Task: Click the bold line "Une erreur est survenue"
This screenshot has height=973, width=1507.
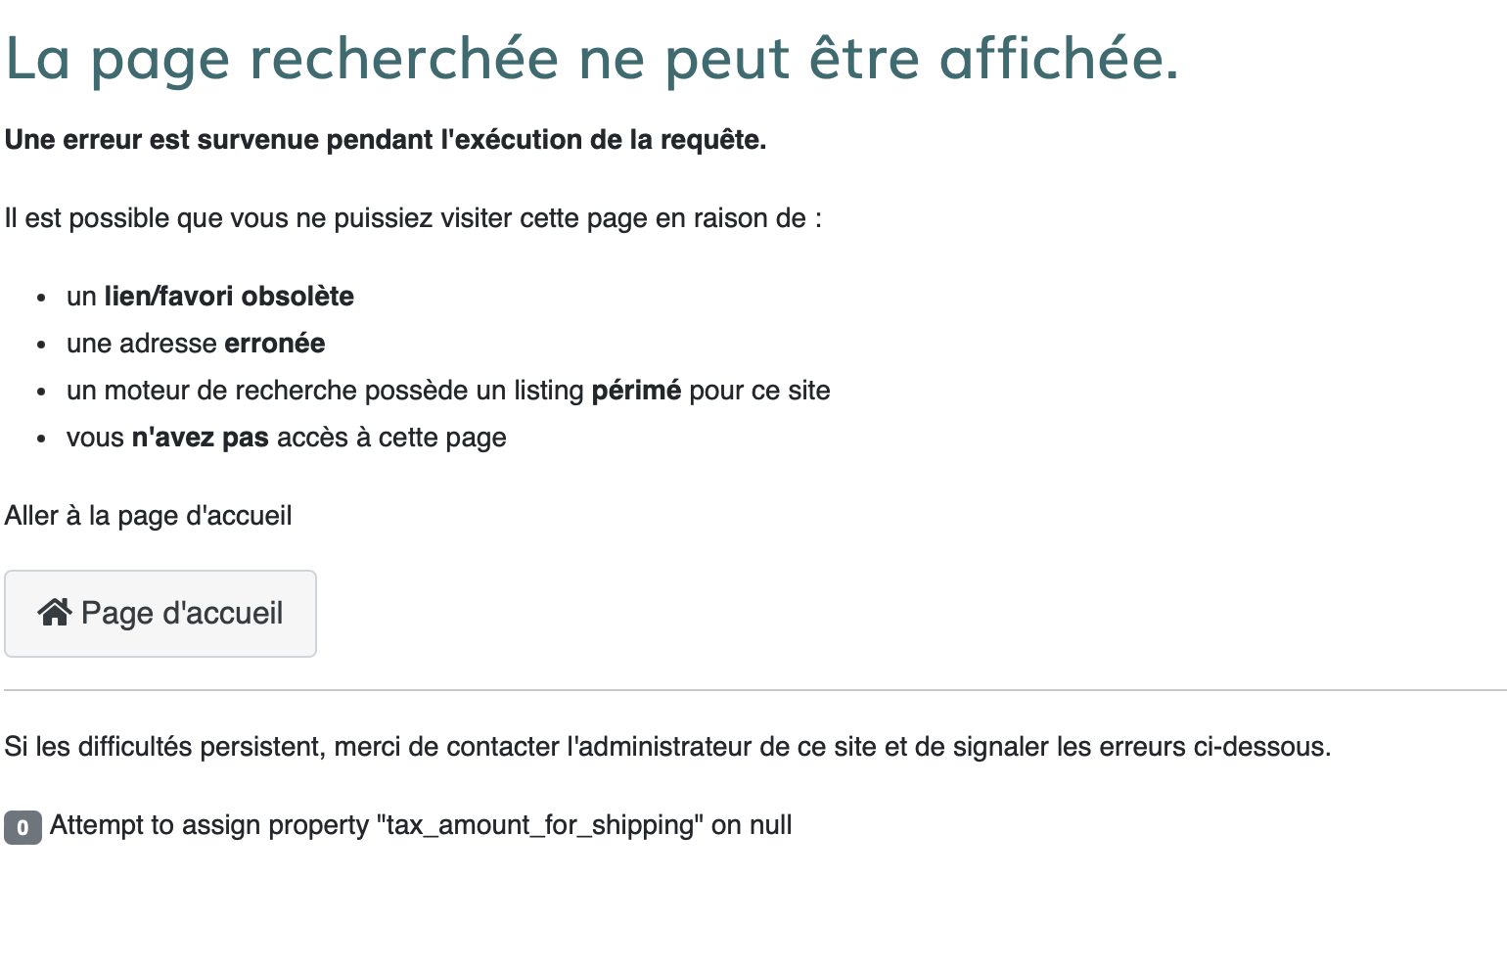Action: click(x=386, y=140)
